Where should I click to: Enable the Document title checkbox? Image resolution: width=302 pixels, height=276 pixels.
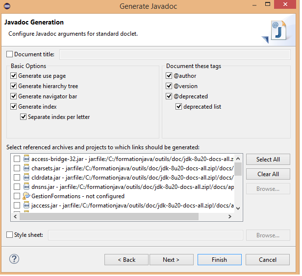point(10,54)
